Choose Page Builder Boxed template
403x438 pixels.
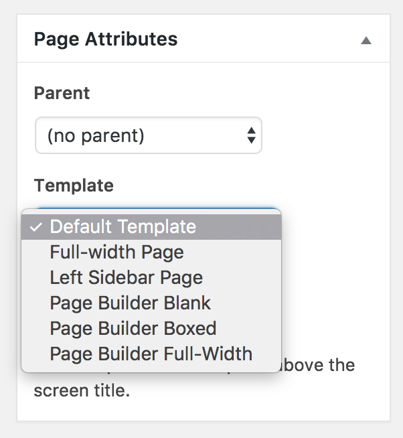click(x=133, y=328)
